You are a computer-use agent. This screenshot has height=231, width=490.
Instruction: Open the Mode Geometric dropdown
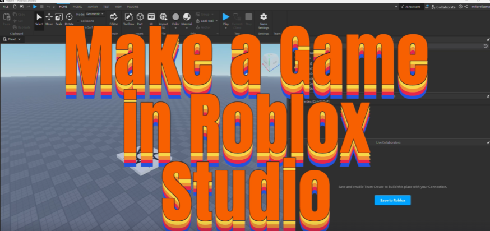click(95, 14)
